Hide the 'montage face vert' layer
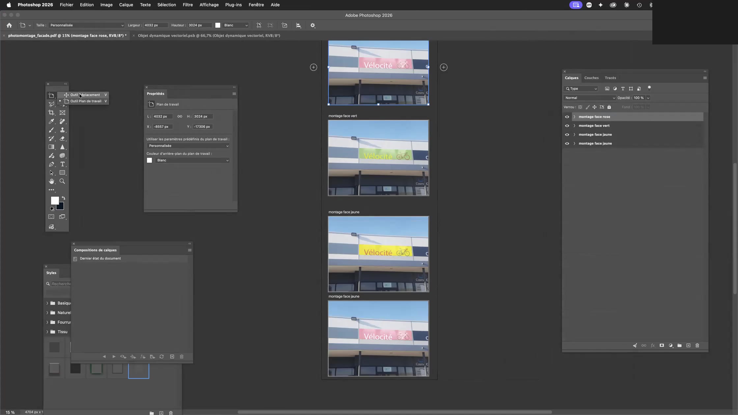Viewport: 738px width, 415px height. [567, 125]
